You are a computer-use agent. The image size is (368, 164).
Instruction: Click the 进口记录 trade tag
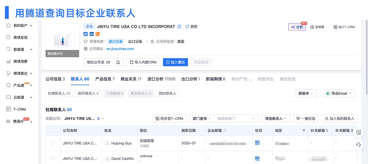pos(115,42)
